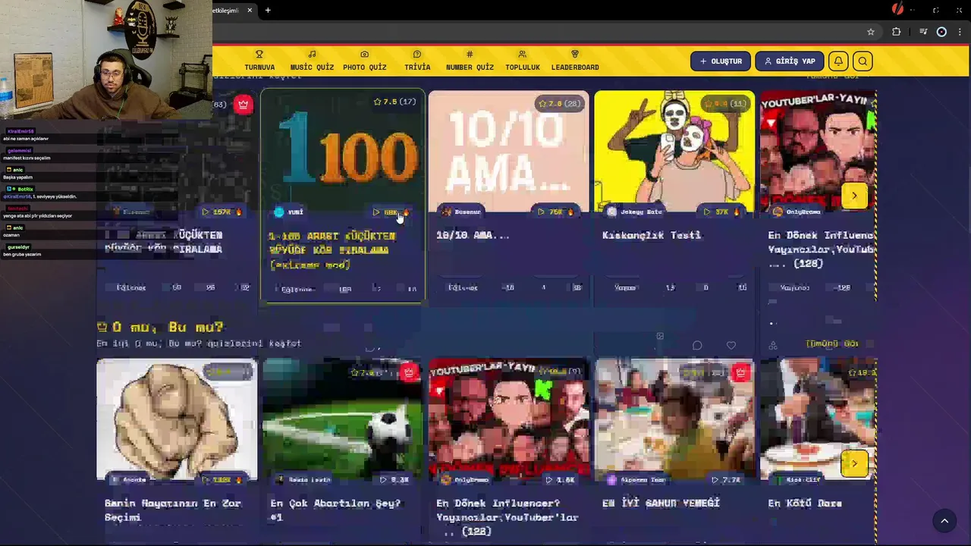Click Benim Hayatımın En Zor Seçimi title
This screenshot has height=546, width=971.
point(173,510)
